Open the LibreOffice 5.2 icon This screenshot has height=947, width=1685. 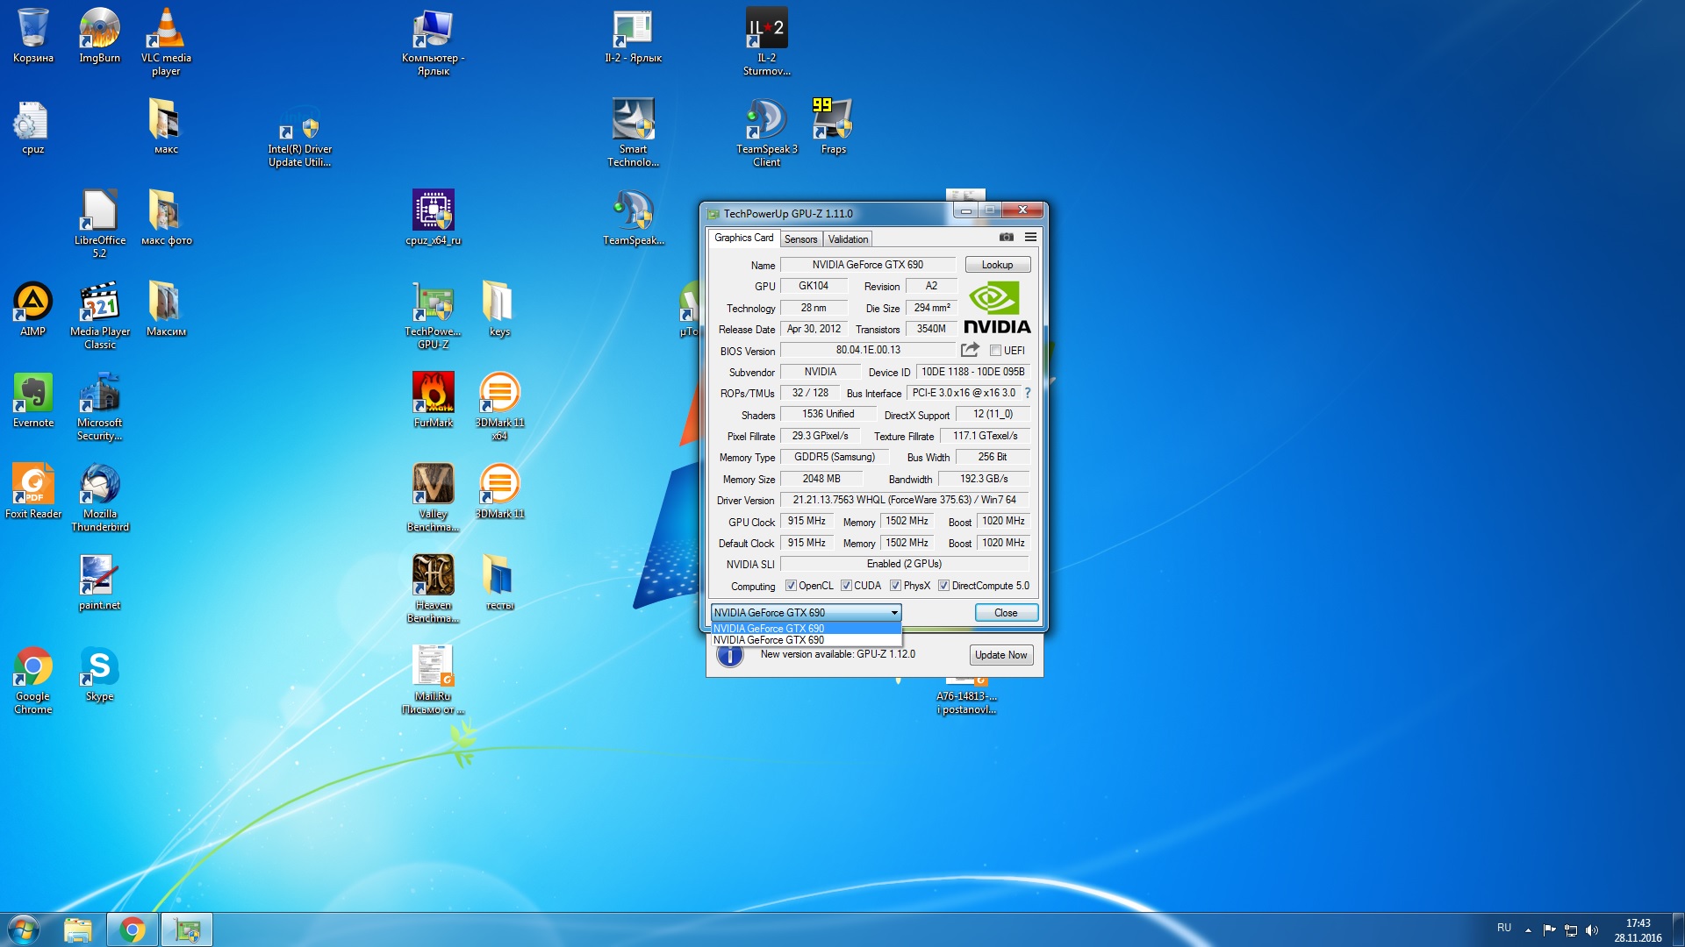pyautogui.click(x=99, y=224)
